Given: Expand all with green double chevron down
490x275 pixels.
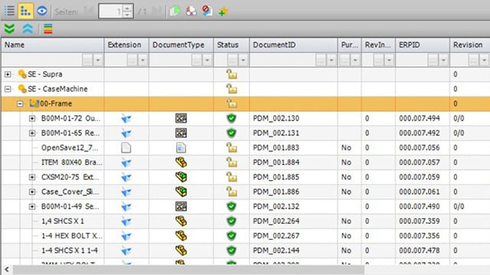Looking at the screenshot, I should [9, 29].
